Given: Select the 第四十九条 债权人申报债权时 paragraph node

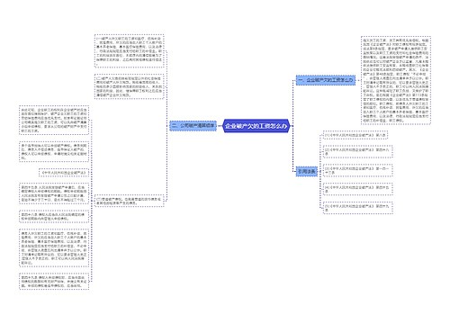Looking at the screenshot, I should click(x=54, y=282).
